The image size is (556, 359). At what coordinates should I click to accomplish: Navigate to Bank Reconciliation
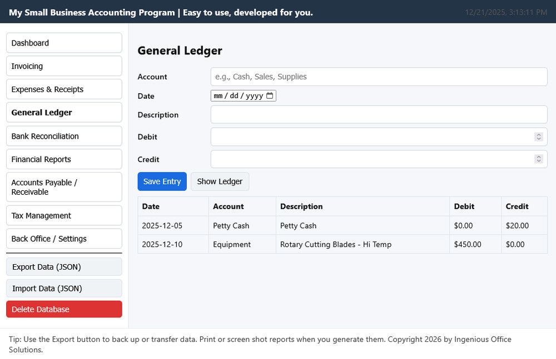pos(64,136)
